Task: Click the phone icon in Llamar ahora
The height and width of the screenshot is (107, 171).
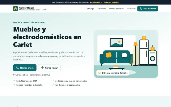Action: tap(17, 68)
